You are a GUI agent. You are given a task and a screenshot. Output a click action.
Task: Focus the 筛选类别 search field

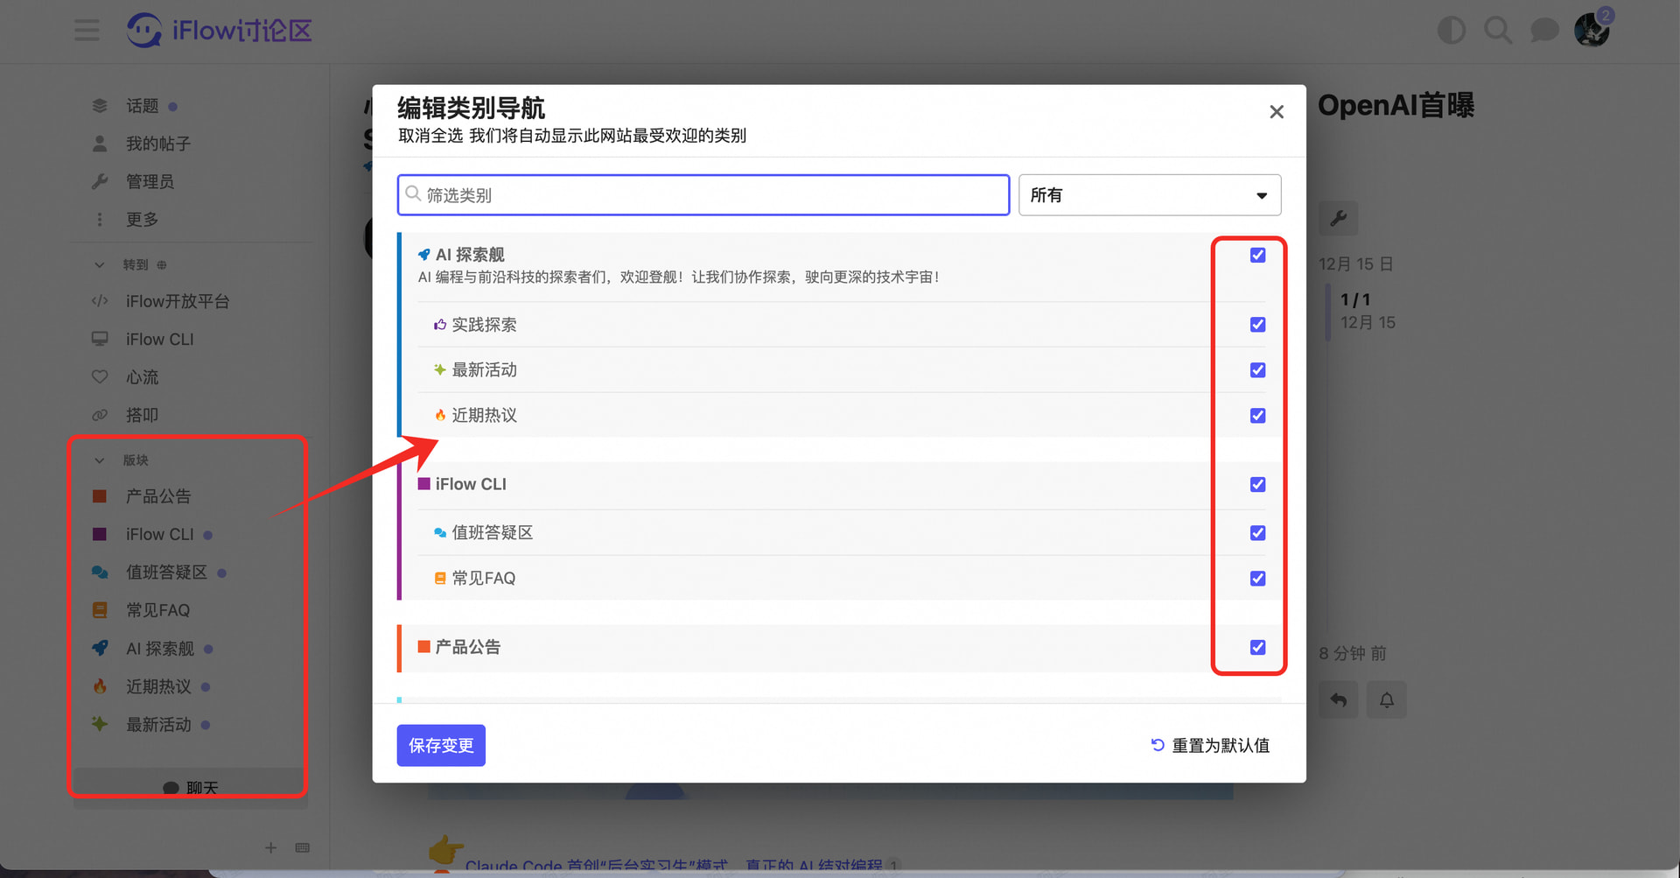pos(703,195)
